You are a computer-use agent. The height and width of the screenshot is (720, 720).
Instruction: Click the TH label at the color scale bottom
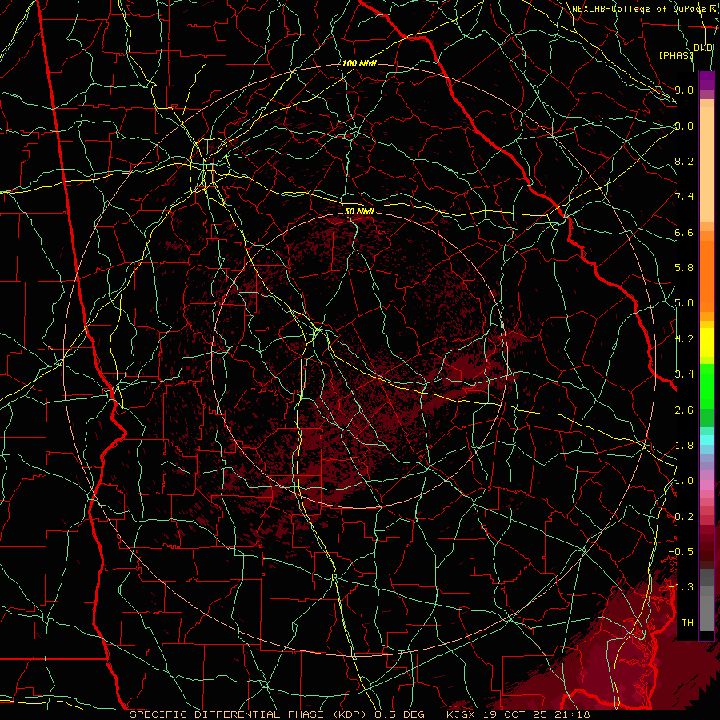[x=687, y=622]
